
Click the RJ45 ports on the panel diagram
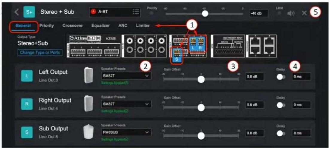[x=261, y=46]
